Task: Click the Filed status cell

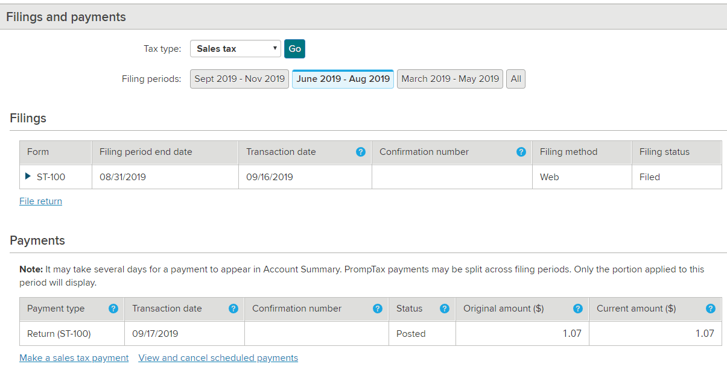Action: pos(650,177)
